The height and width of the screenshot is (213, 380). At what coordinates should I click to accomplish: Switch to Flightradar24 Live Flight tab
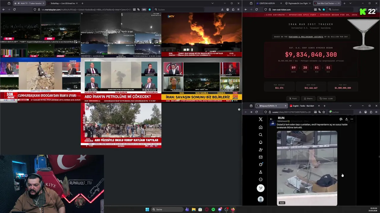click(x=298, y=3)
